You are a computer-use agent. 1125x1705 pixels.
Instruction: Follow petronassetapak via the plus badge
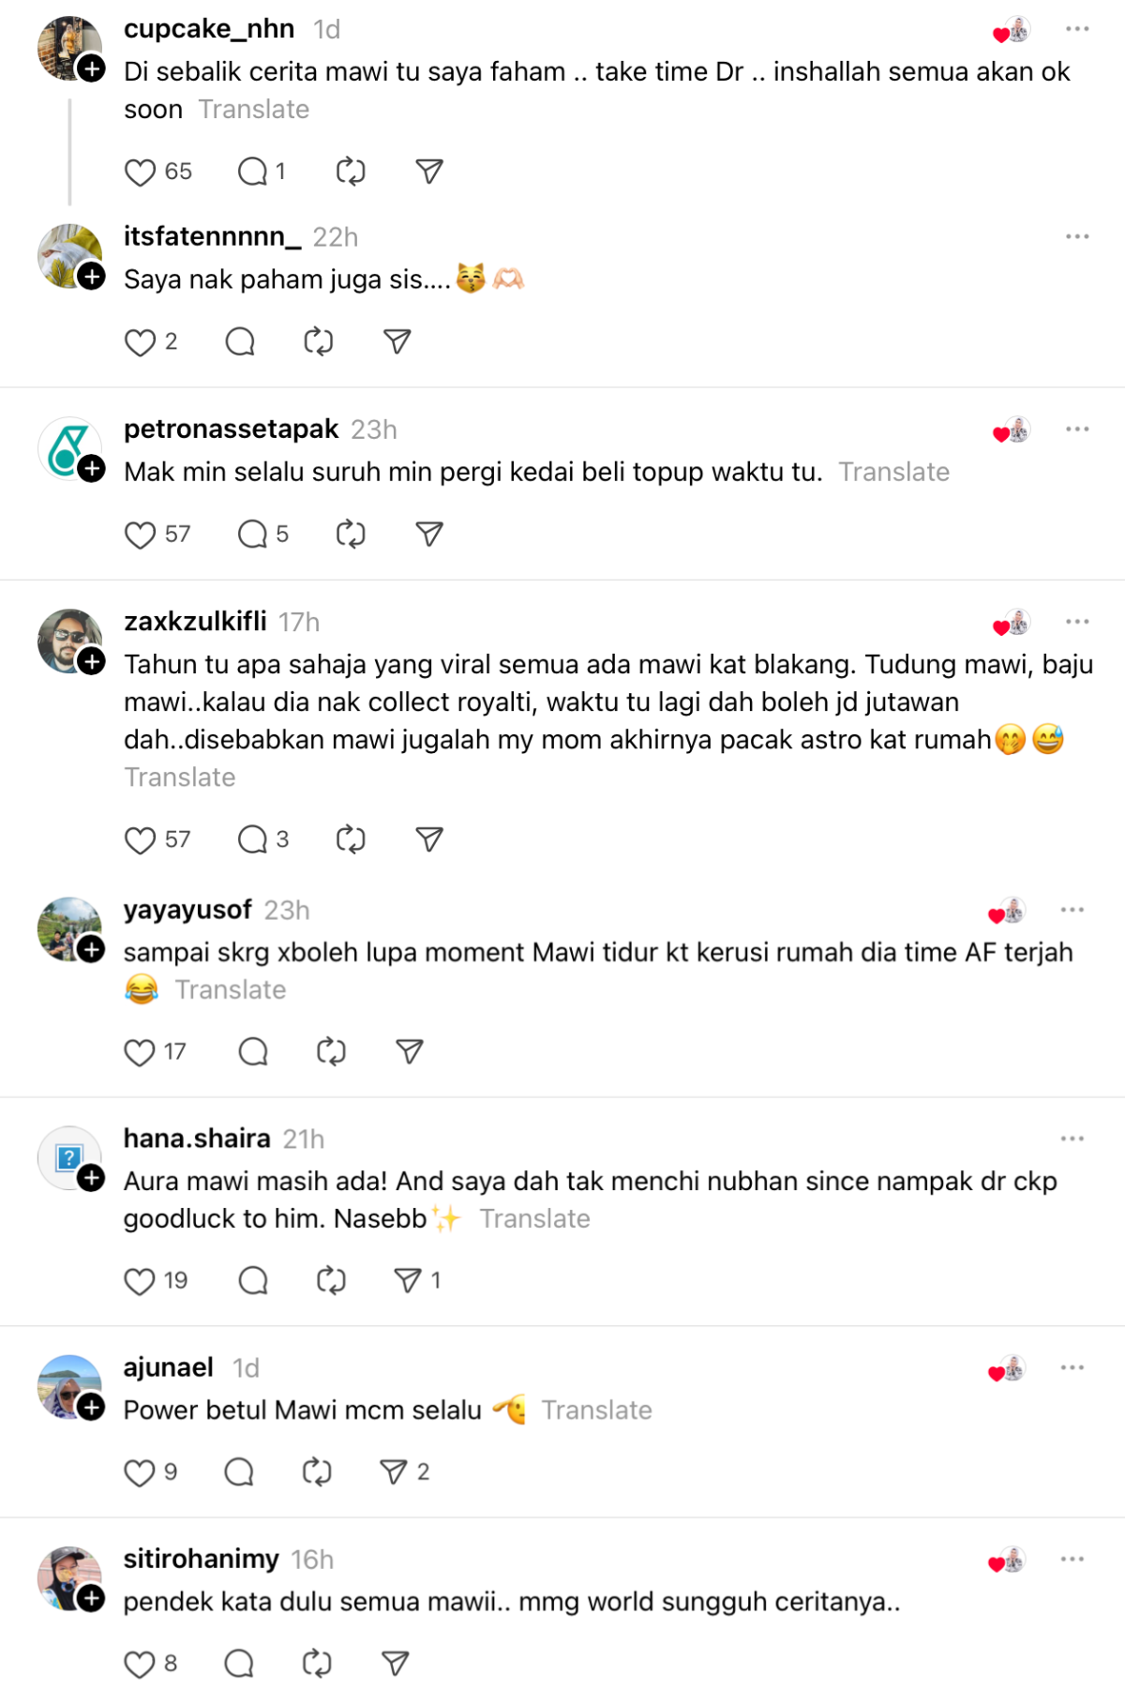91,469
